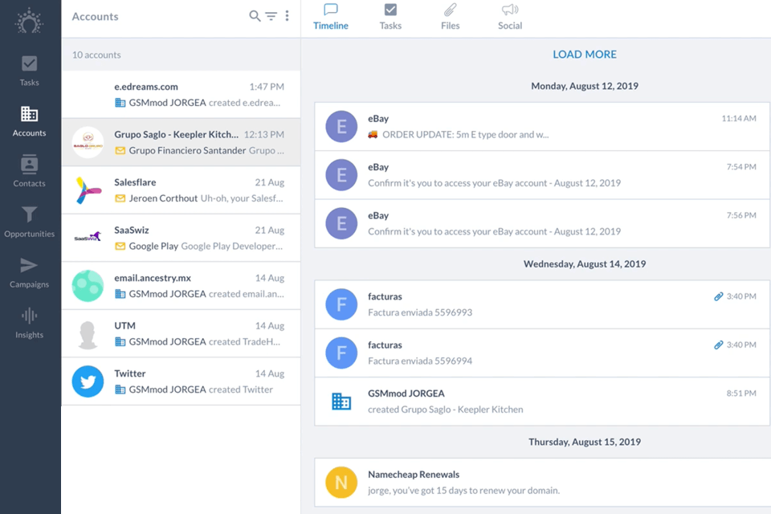771x514 pixels.
Task: Select the SaaSwiz account row
Action: [181, 238]
